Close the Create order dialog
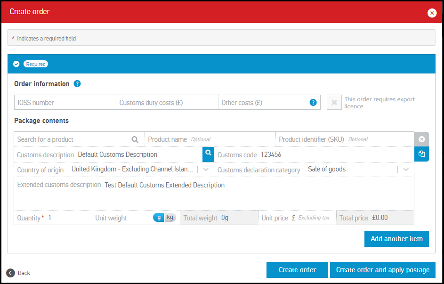 coord(432,13)
